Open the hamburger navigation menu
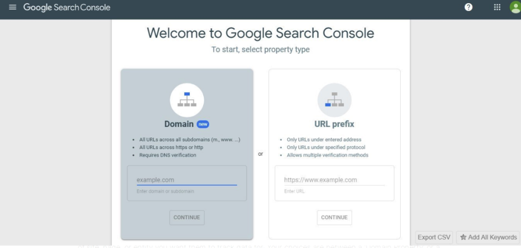 pyautogui.click(x=12, y=8)
